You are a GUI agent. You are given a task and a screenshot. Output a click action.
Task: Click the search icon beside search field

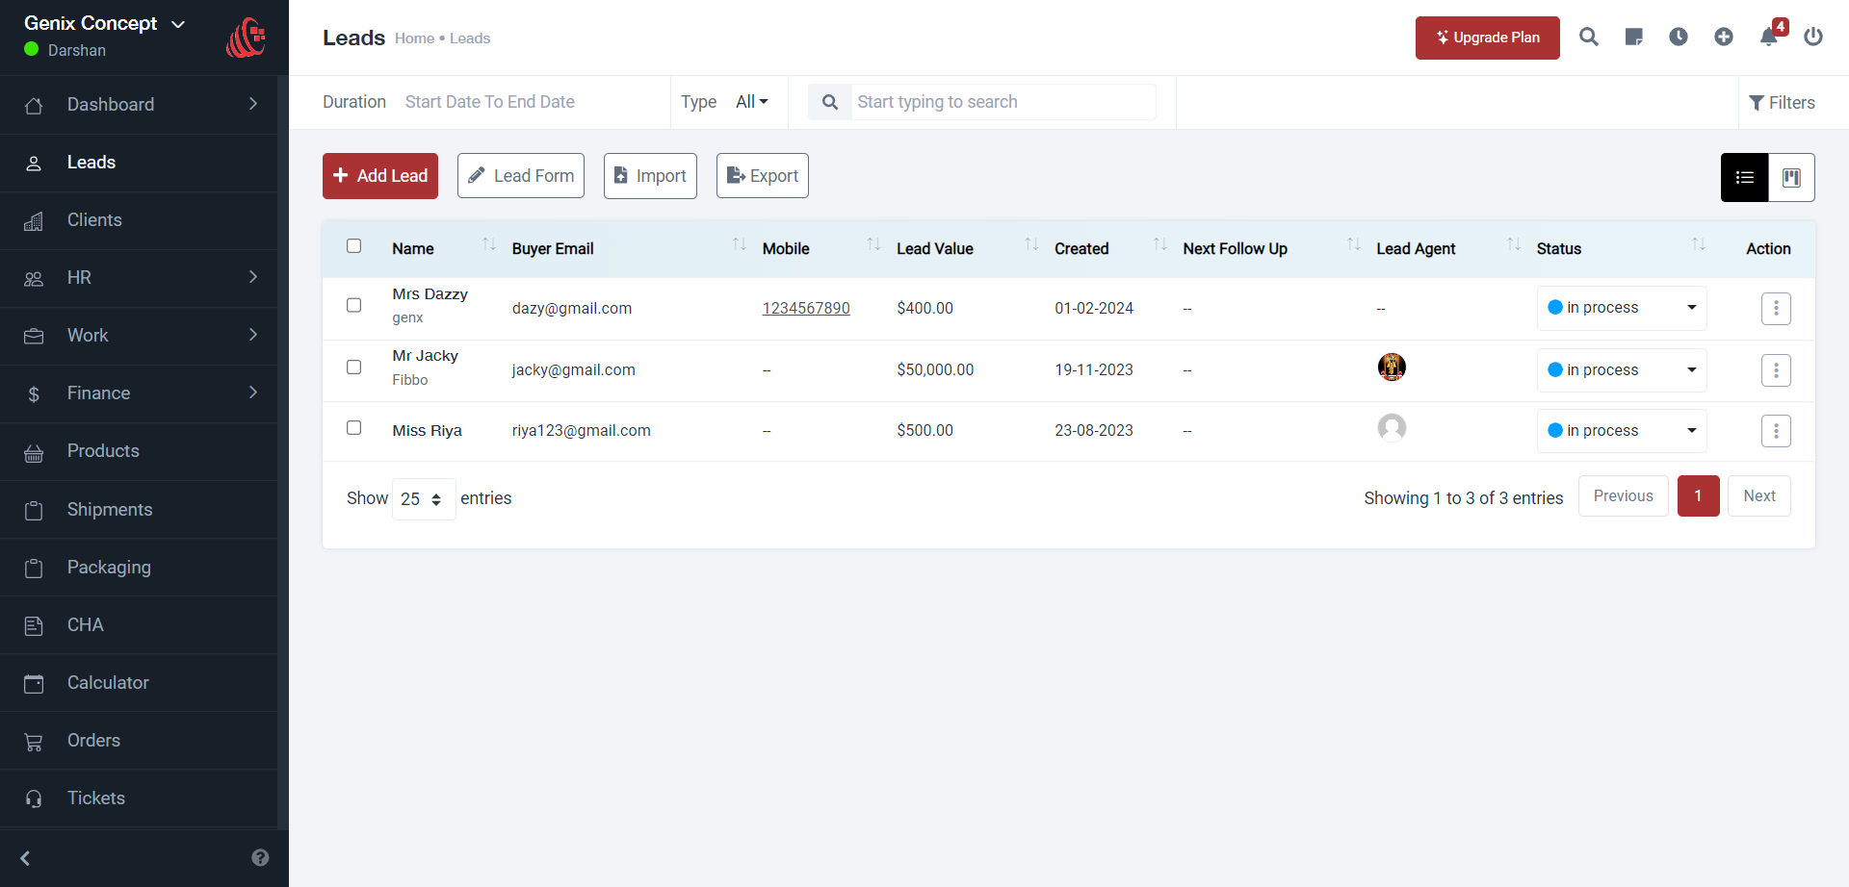[829, 102]
